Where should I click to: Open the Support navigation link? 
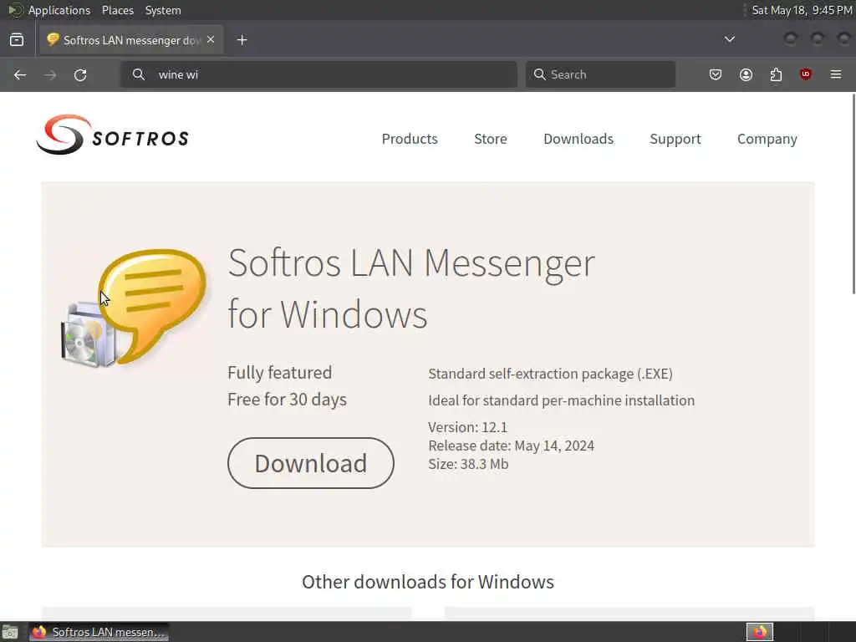tap(675, 140)
